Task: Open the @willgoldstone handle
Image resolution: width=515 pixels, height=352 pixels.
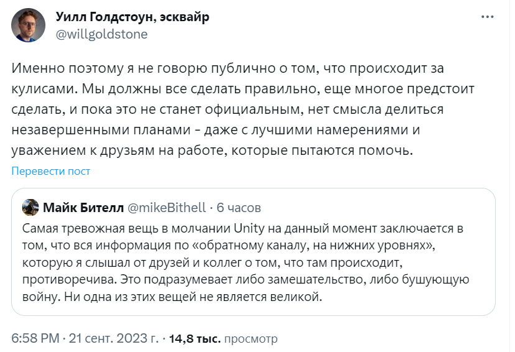Action: coord(101,34)
